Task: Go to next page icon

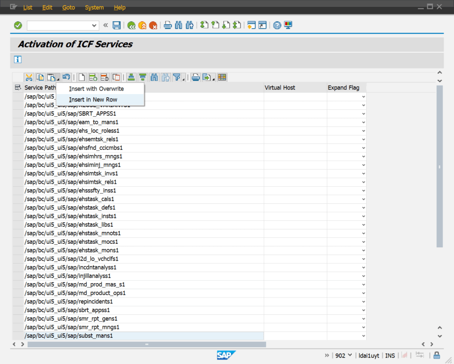Action: point(226,26)
